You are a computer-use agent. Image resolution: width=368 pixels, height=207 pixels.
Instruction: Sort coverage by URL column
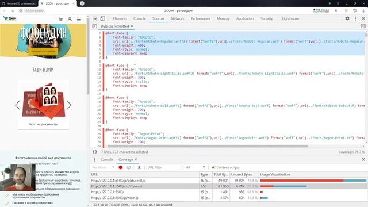(144, 174)
